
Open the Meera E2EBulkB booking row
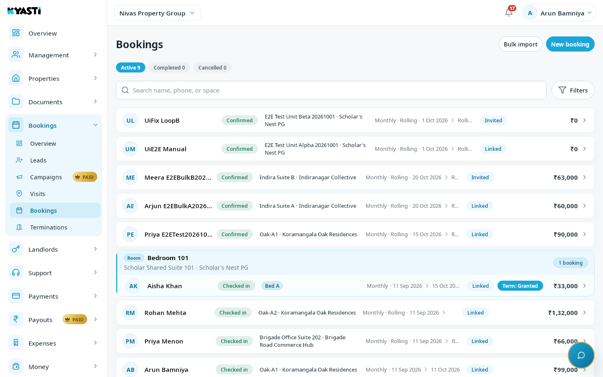click(x=355, y=177)
